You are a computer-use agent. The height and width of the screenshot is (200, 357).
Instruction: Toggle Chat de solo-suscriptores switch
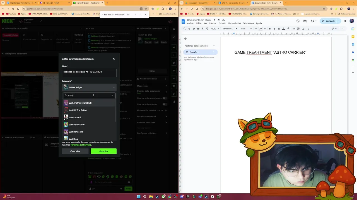click(165, 98)
